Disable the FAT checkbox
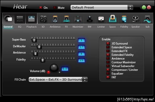 pos(108,77)
